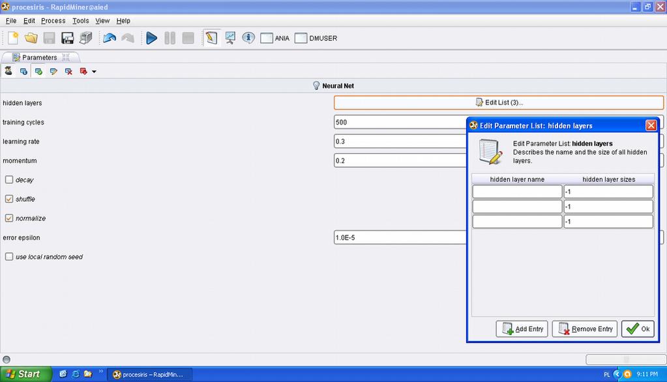This screenshot has height=382, width=667.
Task: Open a process with the folder icon
Action: pos(31,38)
